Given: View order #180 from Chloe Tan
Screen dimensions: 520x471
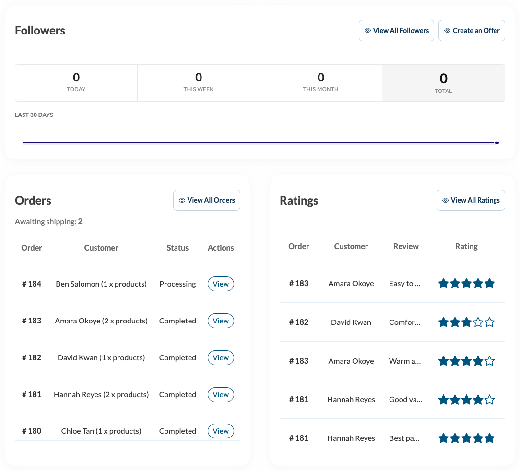Looking at the screenshot, I should tap(221, 431).
